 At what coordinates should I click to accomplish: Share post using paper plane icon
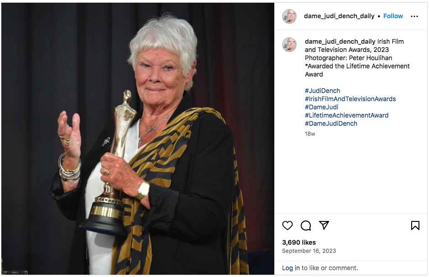(324, 225)
